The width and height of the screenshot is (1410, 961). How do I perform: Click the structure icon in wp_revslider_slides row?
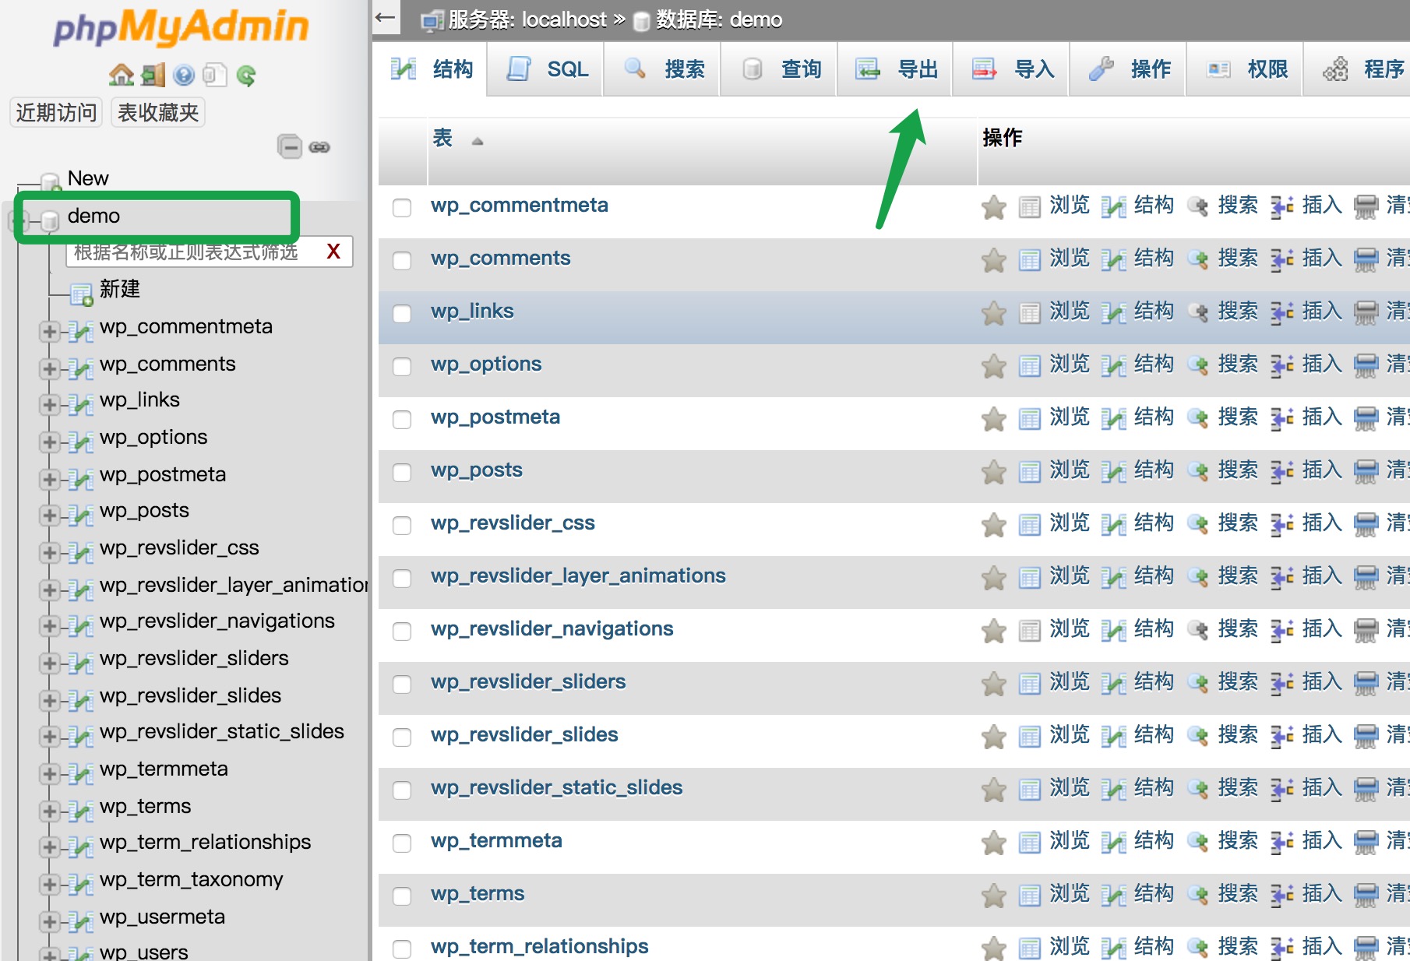click(x=1114, y=737)
